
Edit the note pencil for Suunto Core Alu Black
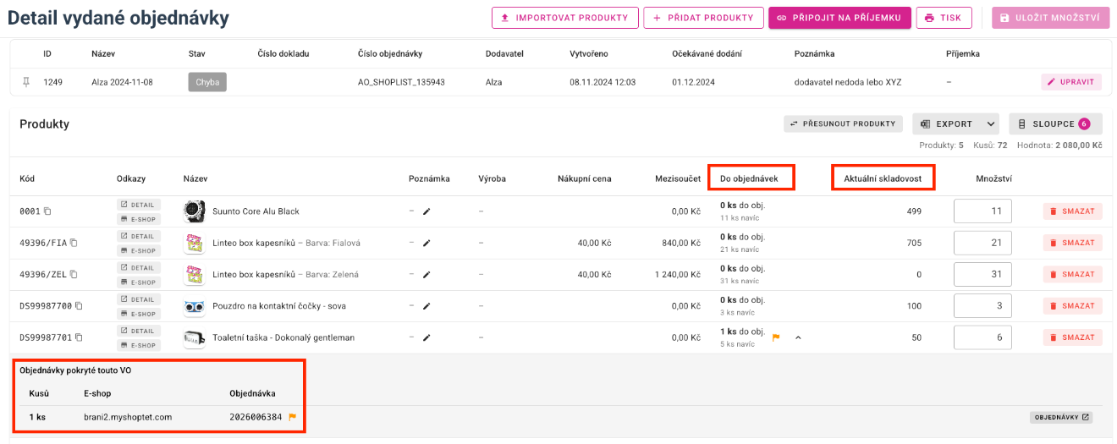pos(426,211)
